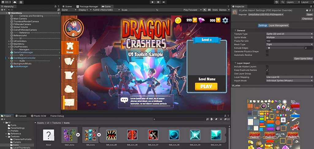Toggle Mute Audio icon in Game view
Viewport: 314px width, 149px height.
click(x=205, y=10)
